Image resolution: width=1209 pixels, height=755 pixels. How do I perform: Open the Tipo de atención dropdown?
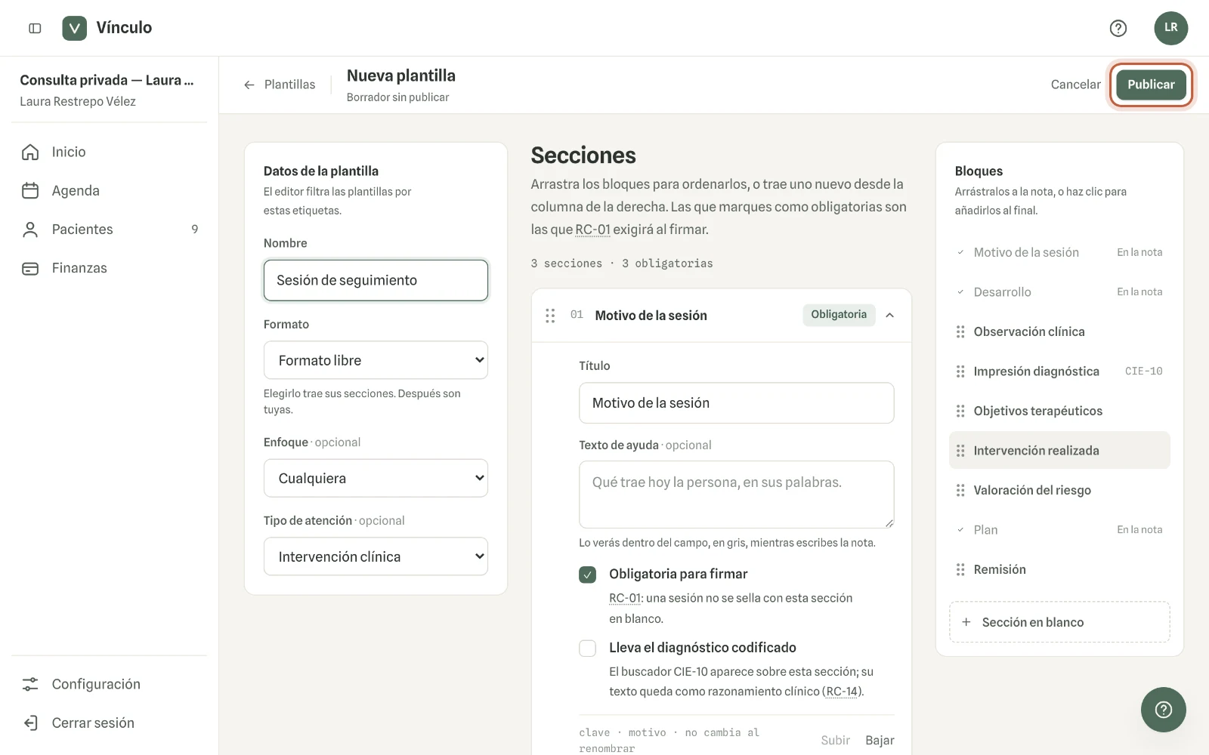point(376,556)
